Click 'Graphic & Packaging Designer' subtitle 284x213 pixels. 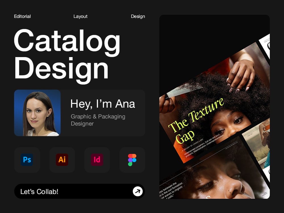[x=98, y=120]
